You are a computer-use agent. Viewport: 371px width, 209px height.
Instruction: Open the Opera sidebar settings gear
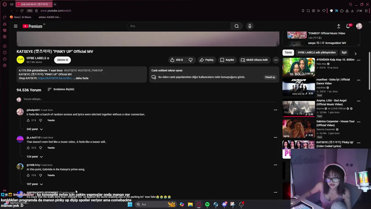pyautogui.click(x=5, y=65)
